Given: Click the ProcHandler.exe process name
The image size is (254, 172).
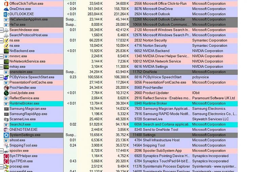Looking at the screenshot, I should click(x=23, y=88).
